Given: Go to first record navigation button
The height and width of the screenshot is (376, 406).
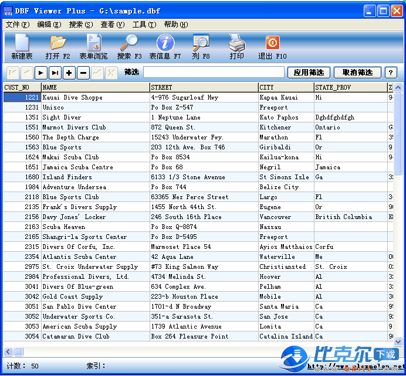Looking at the screenshot, I should (12, 73).
